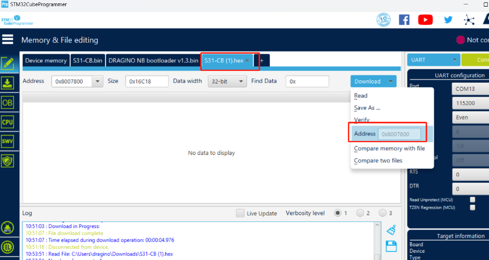The height and width of the screenshot is (260, 489).
Task: Click the green Connect button
Action: point(475,60)
